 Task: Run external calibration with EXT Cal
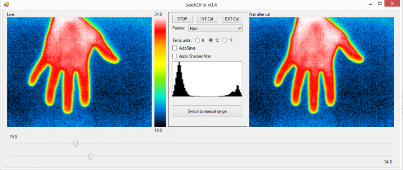[x=232, y=19]
